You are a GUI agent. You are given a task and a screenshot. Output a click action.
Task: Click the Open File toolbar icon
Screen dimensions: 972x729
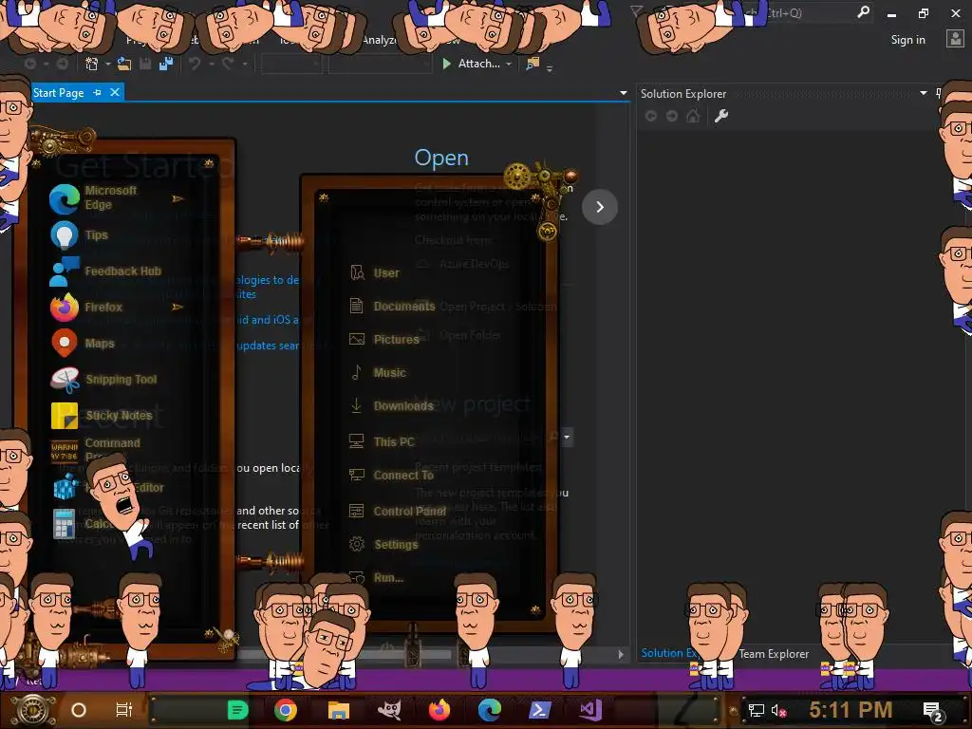pyautogui.click(x=124, y=64)
